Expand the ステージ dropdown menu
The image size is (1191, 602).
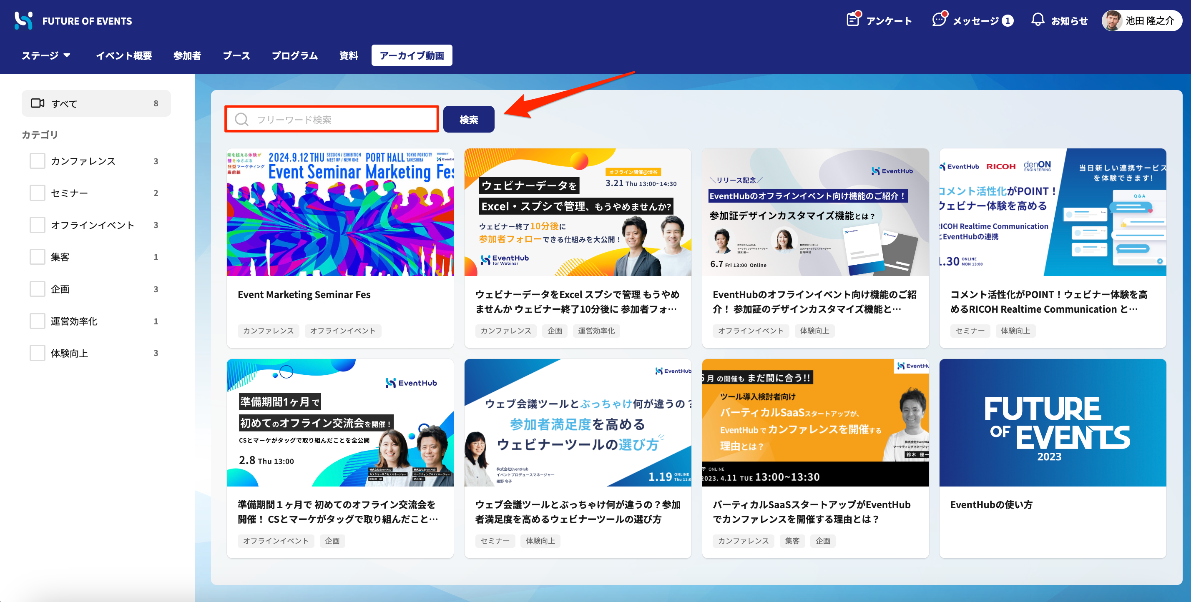(x=46, y=55)
